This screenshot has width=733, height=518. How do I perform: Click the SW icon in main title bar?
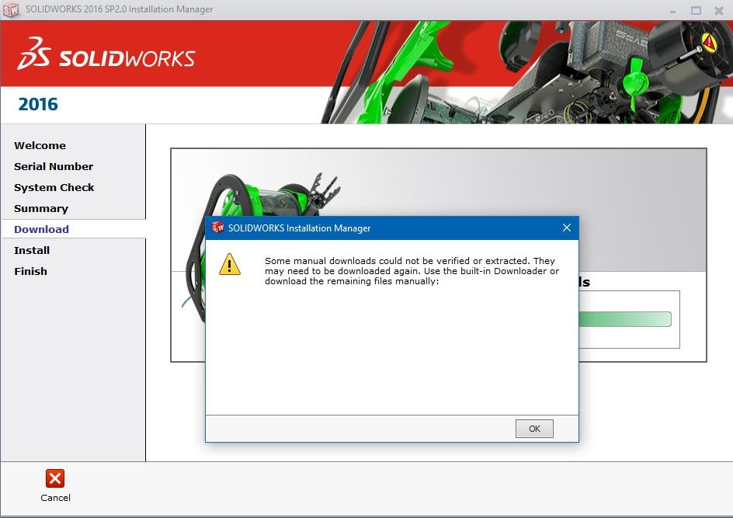11,9
